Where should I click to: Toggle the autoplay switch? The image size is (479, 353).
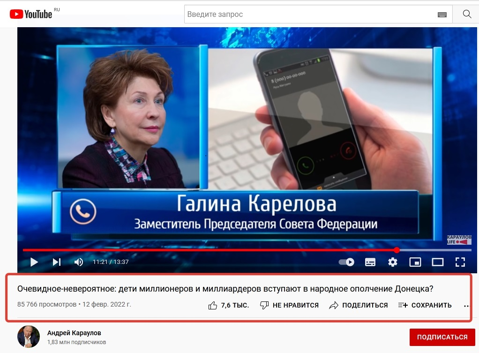(x=346, y=262)
